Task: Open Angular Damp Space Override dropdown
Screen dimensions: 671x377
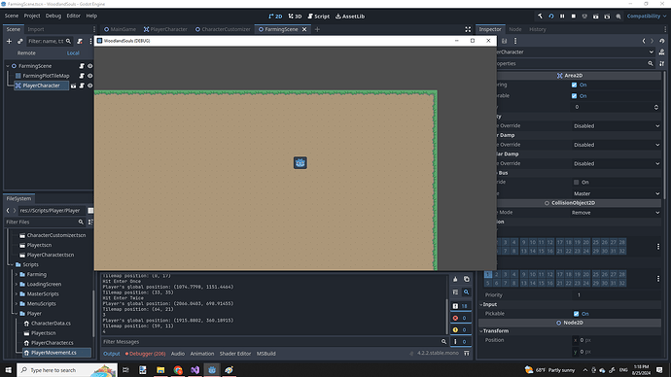Action: click(x=617, y=163)
